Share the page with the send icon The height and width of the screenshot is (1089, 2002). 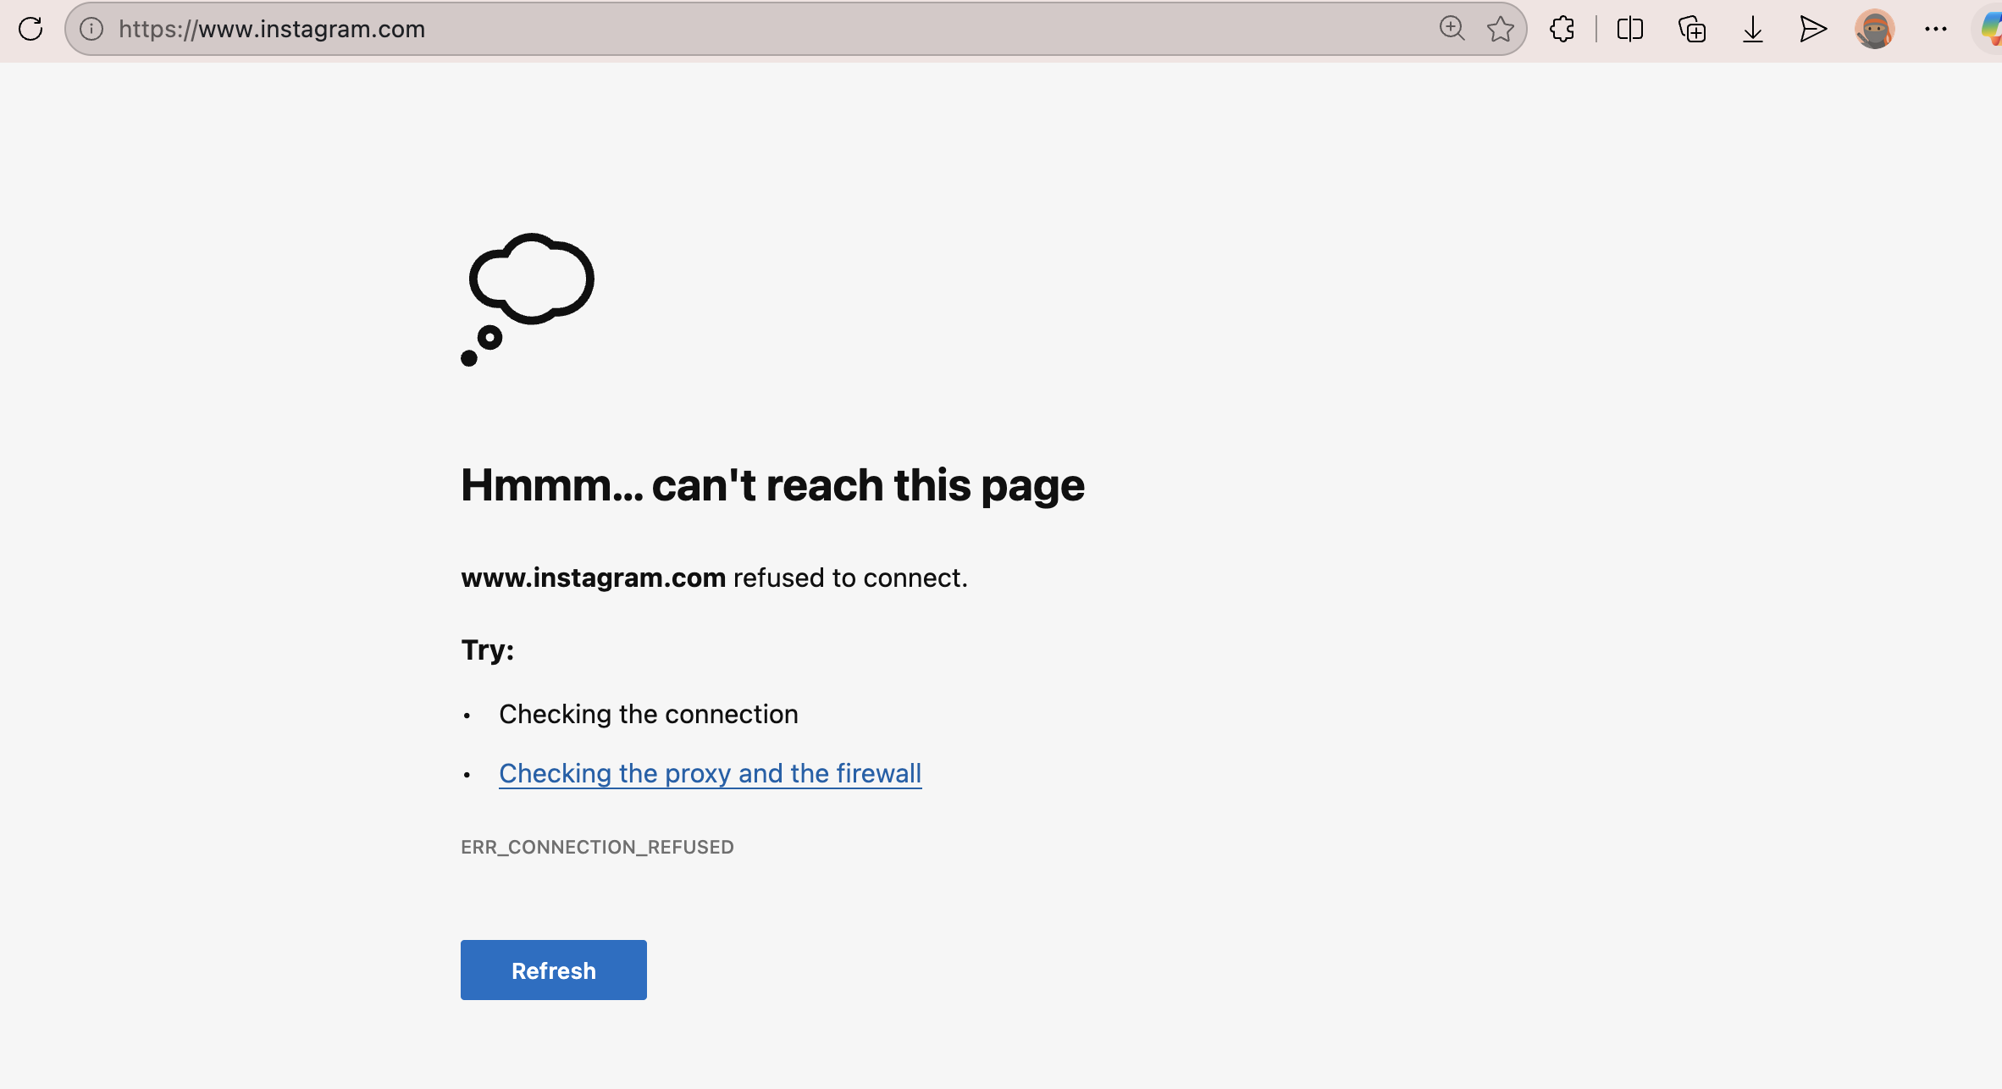tap(1812, 29)
